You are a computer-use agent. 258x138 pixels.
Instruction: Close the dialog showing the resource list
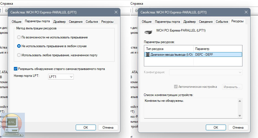tap(246, 12)
